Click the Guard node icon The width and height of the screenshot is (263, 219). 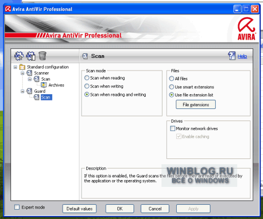tap(29, 91)
